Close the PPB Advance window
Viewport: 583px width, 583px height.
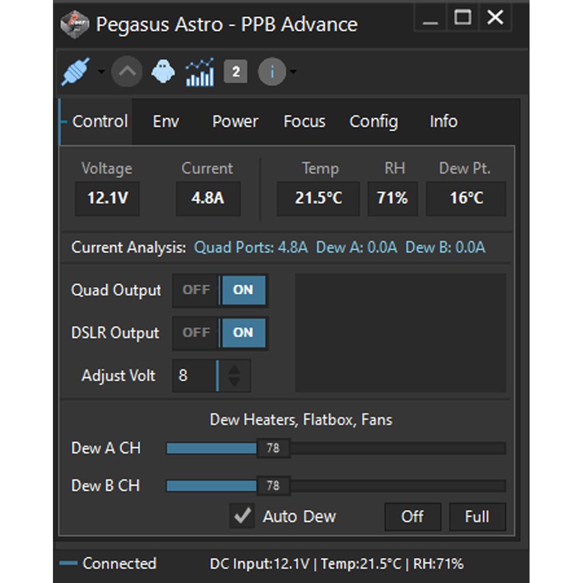[x=495, y=18]
